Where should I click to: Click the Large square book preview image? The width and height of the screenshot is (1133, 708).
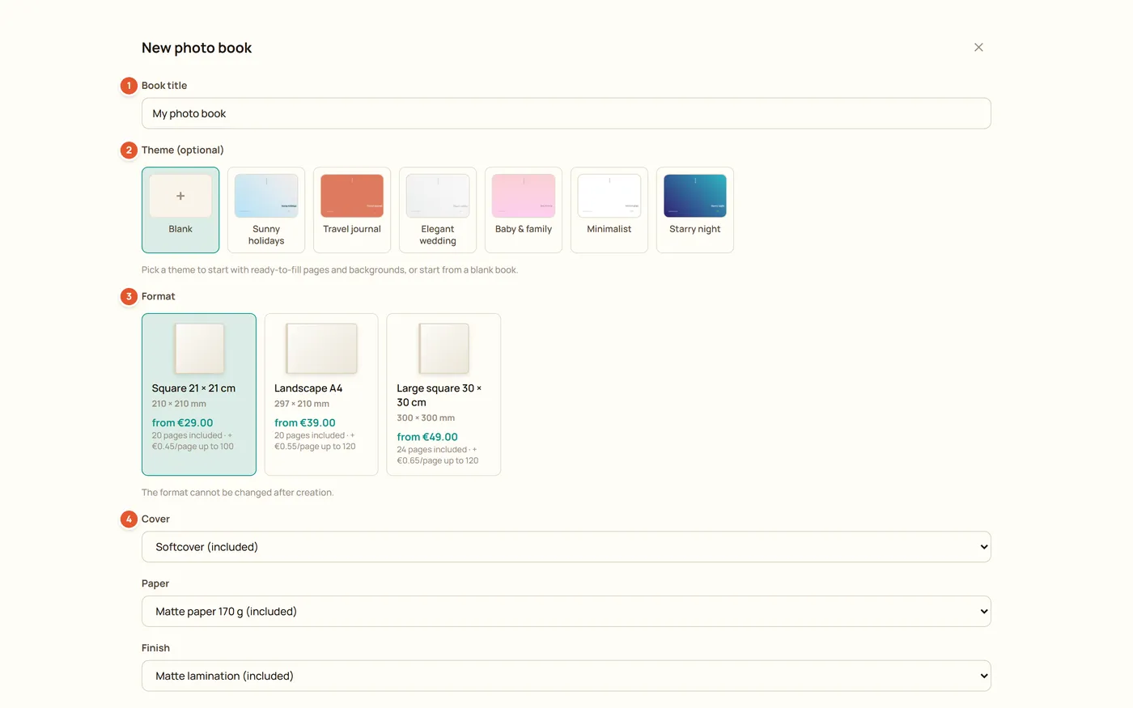pos(443,348)
